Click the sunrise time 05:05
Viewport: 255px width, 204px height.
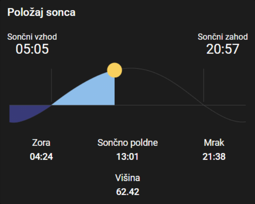point(32,49)
